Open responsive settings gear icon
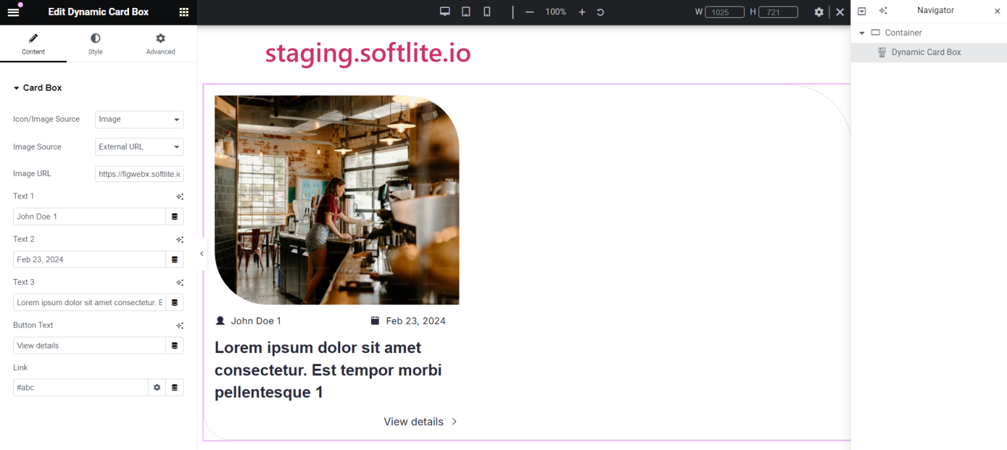Screen dimensions: 1007x450 pyautogui.click(x=819, y=12)
